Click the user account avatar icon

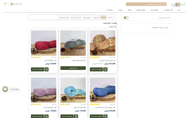pos(12,4)
